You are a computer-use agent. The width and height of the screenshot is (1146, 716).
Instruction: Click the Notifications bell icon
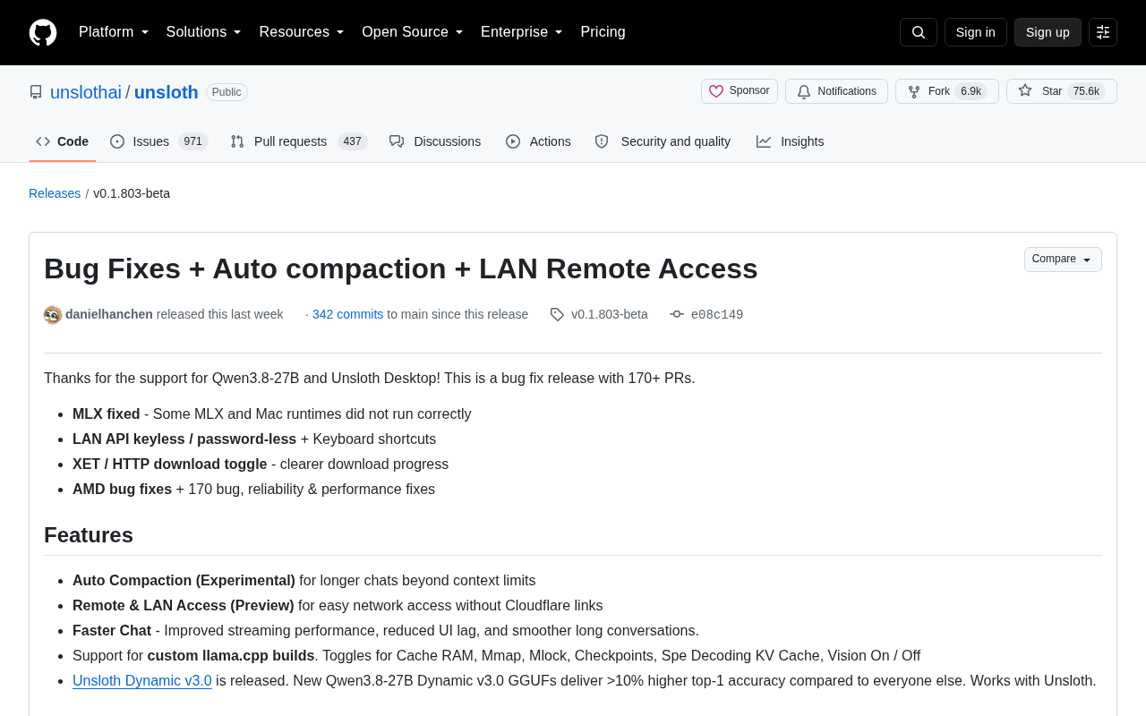pyautogui.click(x=804, y=91)
